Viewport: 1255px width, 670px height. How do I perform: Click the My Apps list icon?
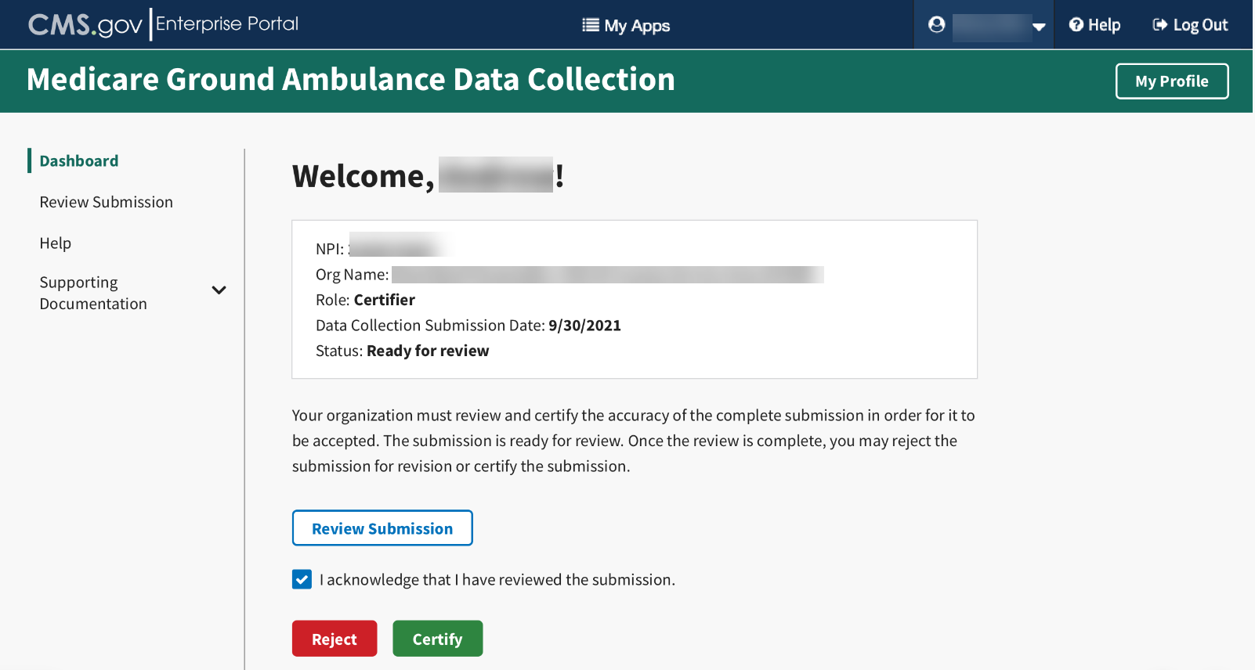point(590,25)
